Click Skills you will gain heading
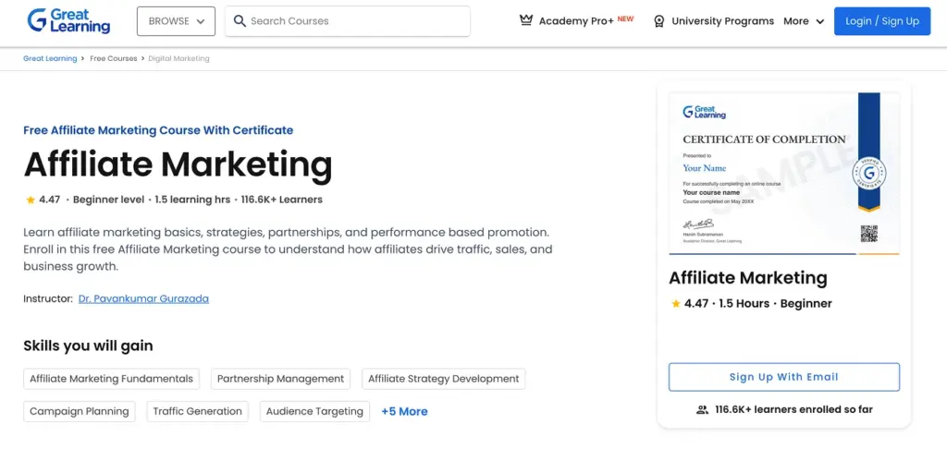 (x=88, y=346)
